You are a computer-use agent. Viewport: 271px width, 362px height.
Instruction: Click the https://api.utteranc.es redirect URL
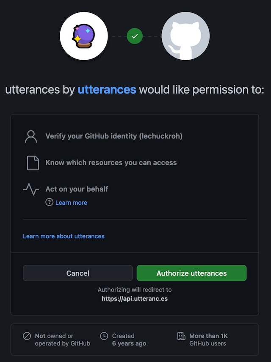[x=135, y=299]
